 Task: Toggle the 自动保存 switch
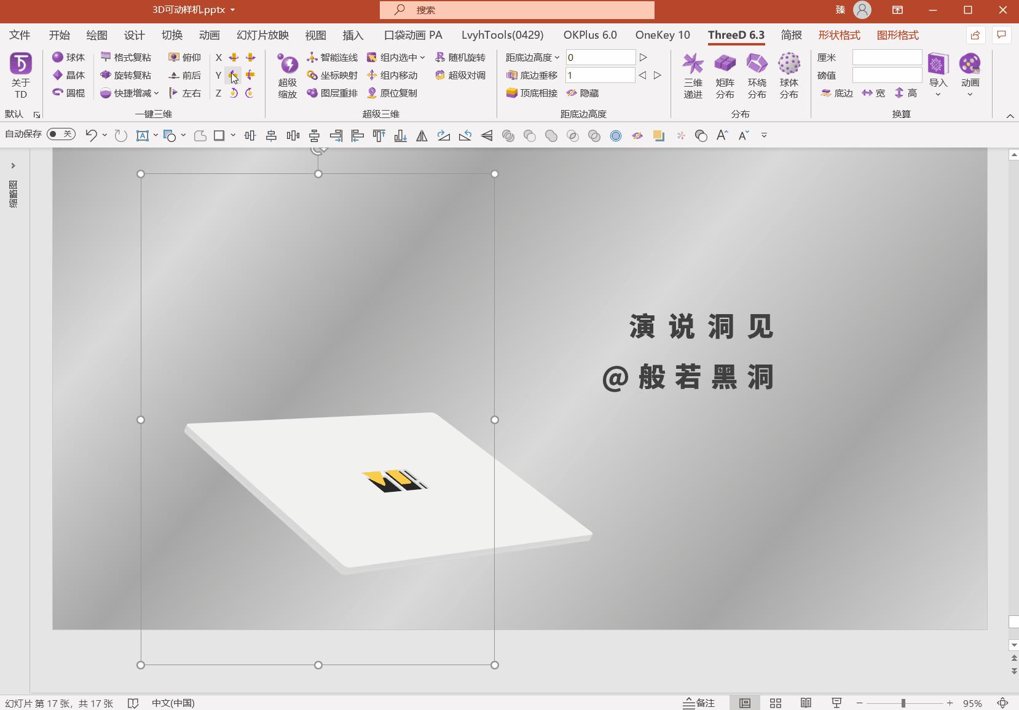tap(61, 134)
